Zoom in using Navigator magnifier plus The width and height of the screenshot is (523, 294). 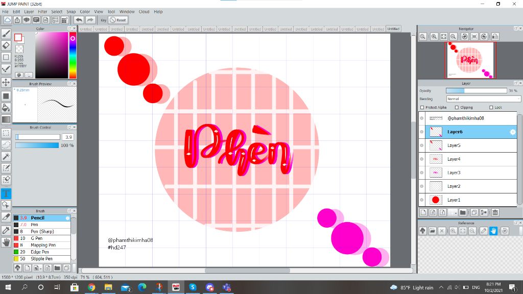point(434,36)
